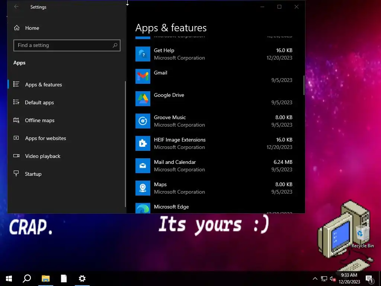The width and height of the screenshot is (381, 286).
Task: Open taskbar search magnifier
Action: tap(27, 279)
